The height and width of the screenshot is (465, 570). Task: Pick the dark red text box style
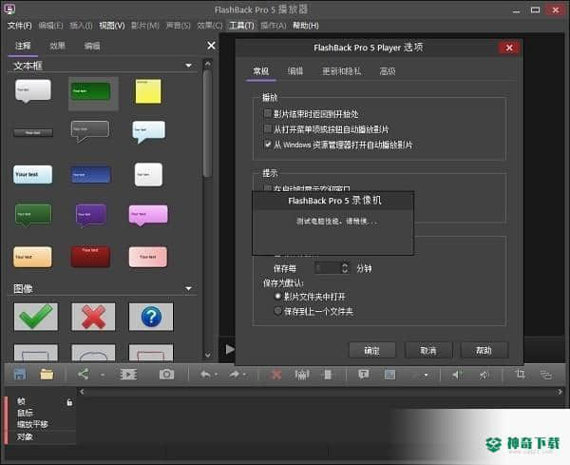coord(90,257)
